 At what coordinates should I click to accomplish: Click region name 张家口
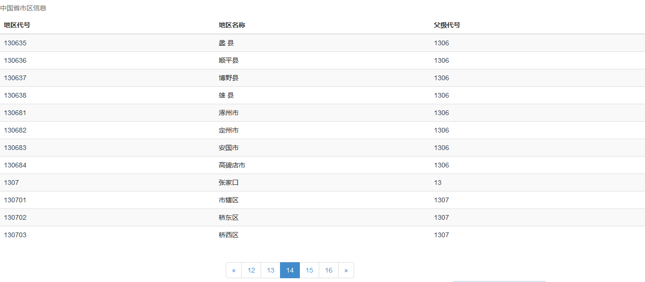click(x=229, y=182)
